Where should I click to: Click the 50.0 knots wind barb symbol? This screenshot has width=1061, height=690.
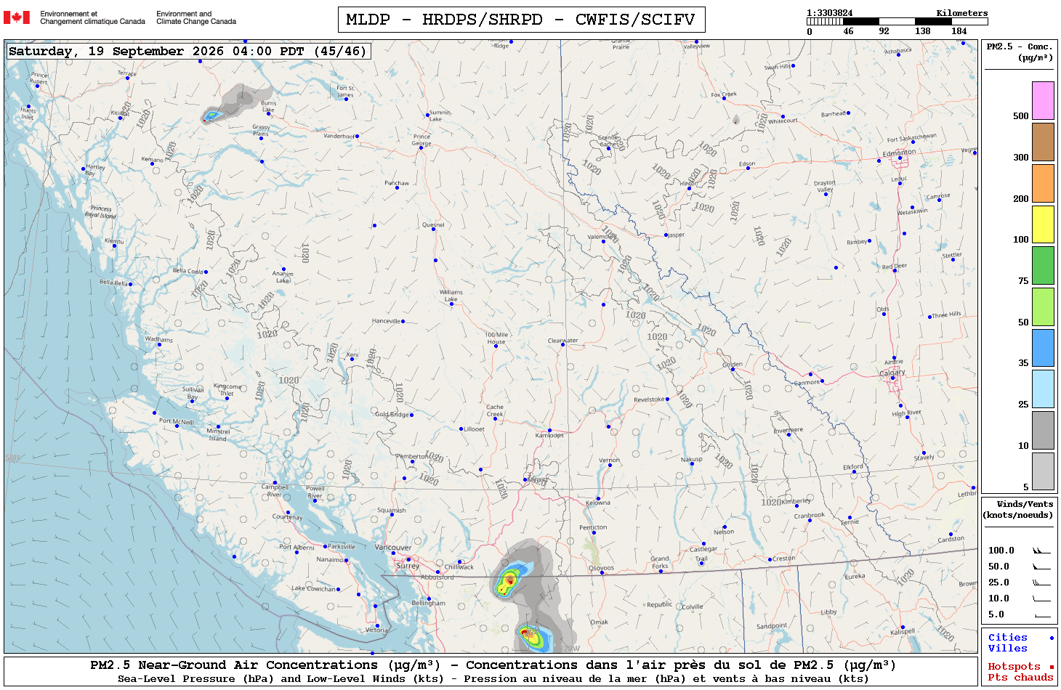point(1041,567)
